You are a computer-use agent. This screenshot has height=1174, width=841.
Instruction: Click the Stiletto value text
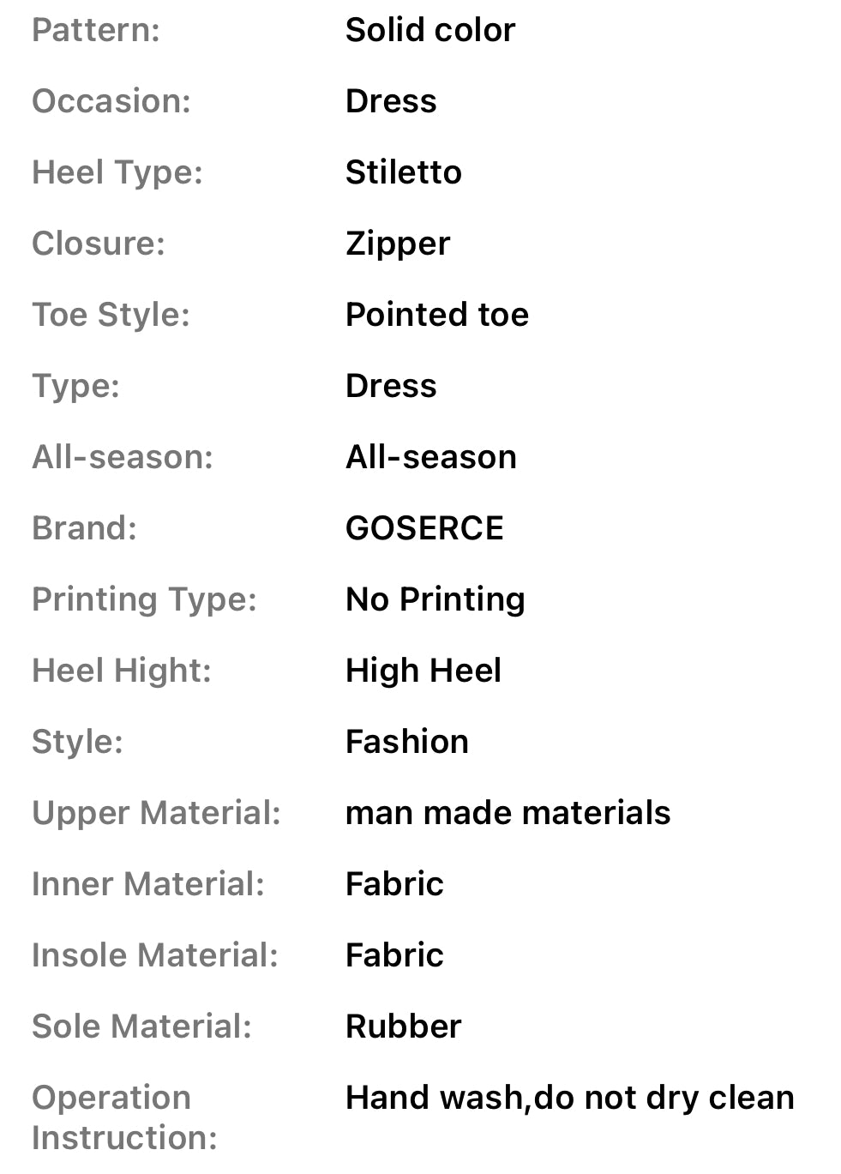[404, 172]
